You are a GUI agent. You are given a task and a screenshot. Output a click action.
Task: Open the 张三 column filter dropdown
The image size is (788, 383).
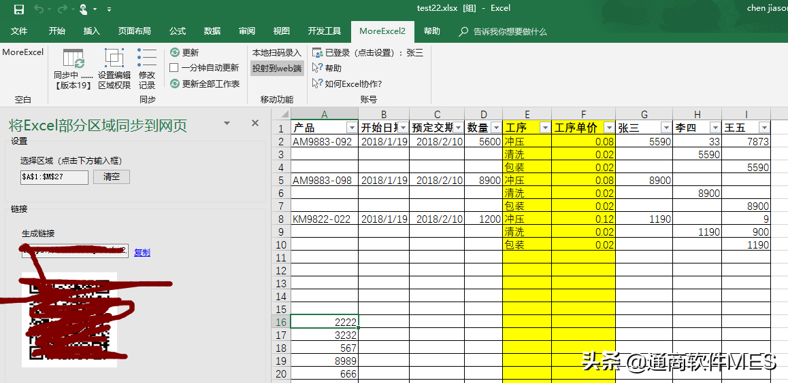(666, 128)
